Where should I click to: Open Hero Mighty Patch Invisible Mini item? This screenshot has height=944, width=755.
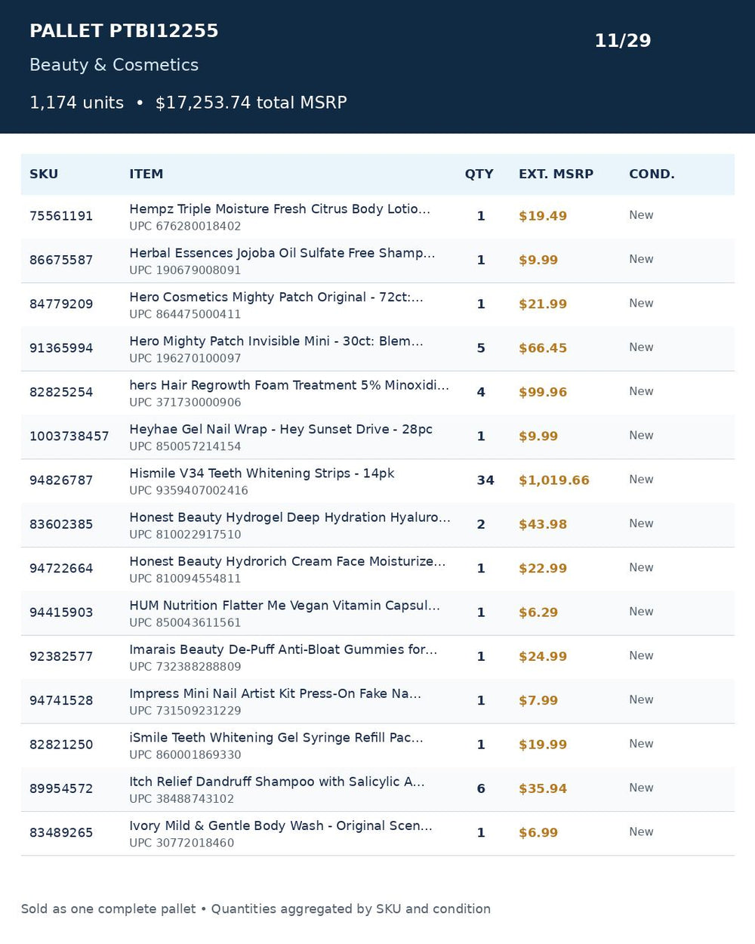click(x=276, y=341)
